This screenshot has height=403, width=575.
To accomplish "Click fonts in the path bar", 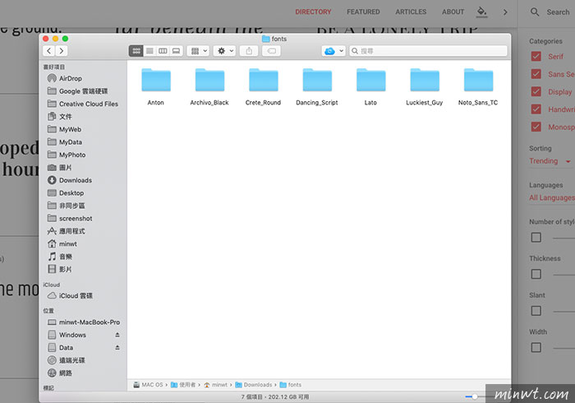I will pyautogui.click(x=291, y=385).
